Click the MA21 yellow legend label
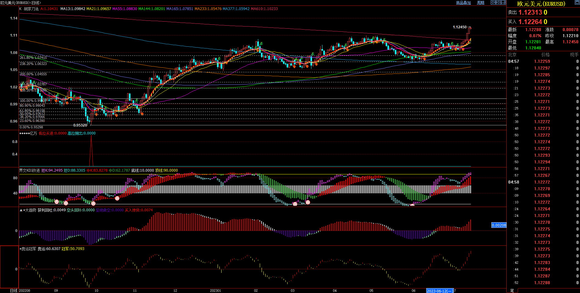This screenshot has height=293, width=580. pyautogui.click(x=99, y=9)
